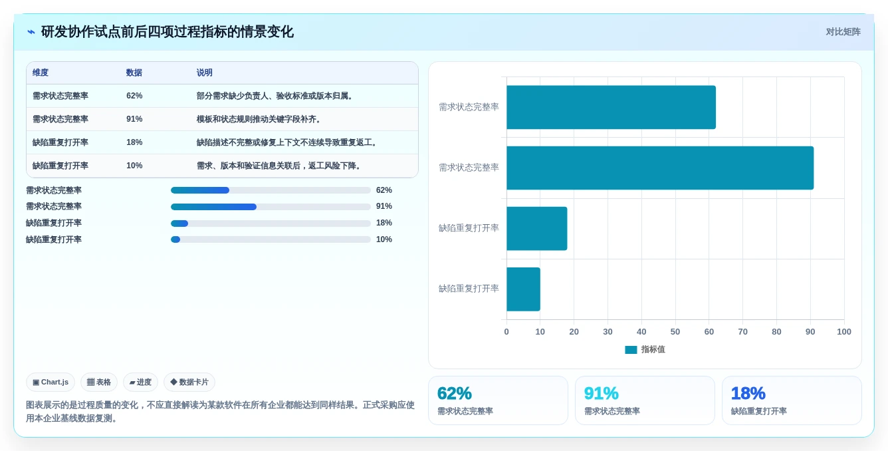Screen dimensions: 888x451
Task: Click the x-axis tick label 100
Action: click(x=843, y=332)
